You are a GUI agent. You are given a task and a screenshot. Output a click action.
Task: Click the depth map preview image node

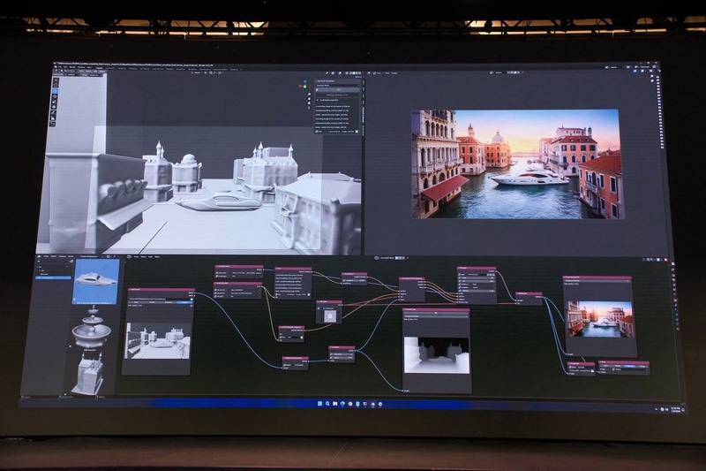click(x=436, y=354)
